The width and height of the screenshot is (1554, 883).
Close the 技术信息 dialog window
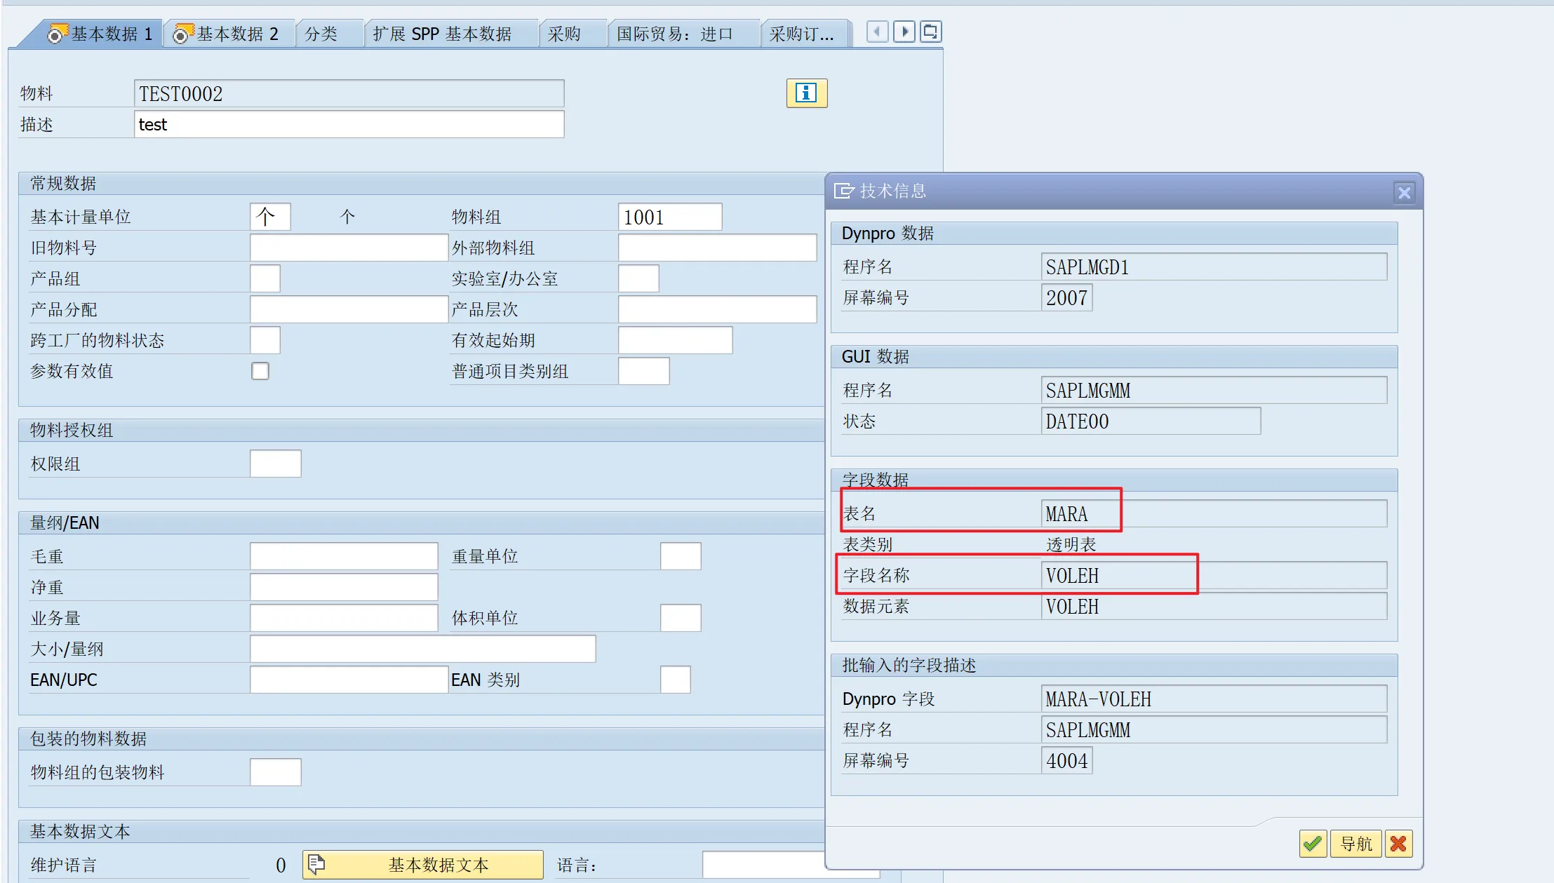(1404, 192)
